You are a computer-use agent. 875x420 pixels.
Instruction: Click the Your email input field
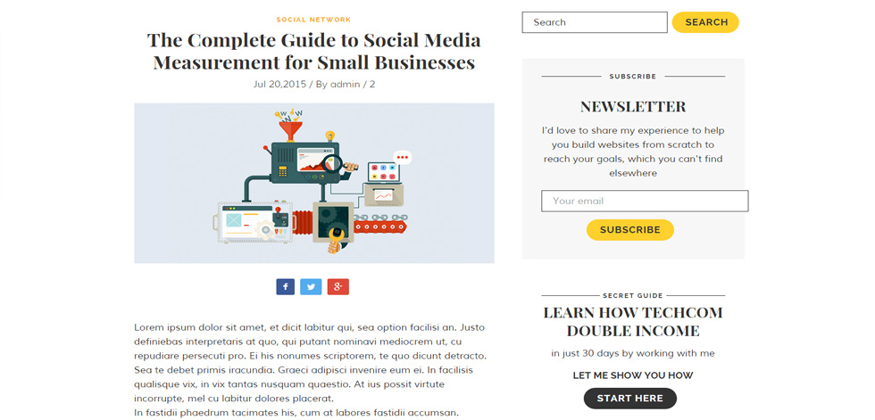click(645, 202)
